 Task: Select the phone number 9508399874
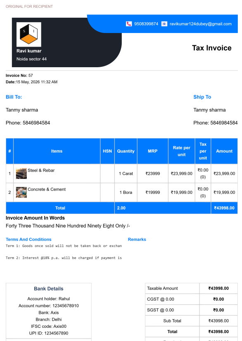coord(146,24)
